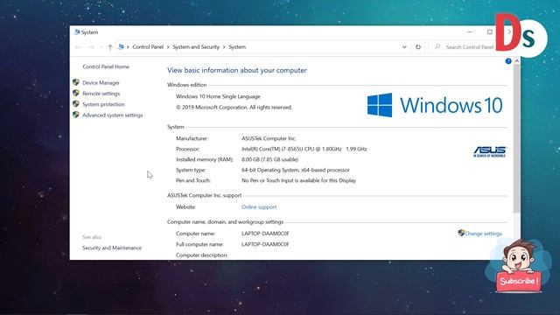
Task: Click the System window title icon
Action: pos(76,32)
